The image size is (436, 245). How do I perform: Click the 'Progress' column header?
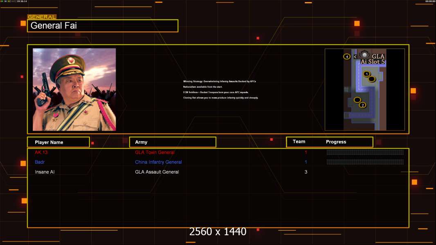336,142
